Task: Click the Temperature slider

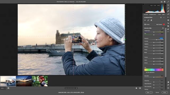Action: [x=154, y=32]
